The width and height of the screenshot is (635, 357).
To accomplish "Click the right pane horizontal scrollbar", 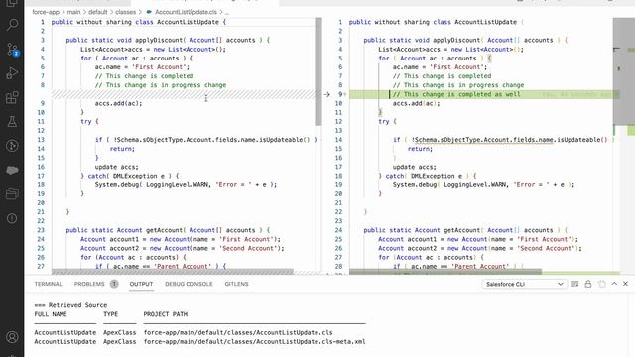I will click(445, 271).
